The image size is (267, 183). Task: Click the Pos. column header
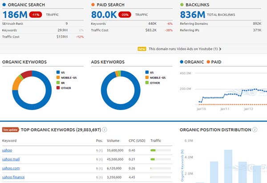(99, 141)
